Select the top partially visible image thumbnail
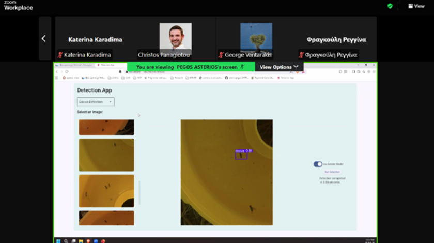 point(106,127)
